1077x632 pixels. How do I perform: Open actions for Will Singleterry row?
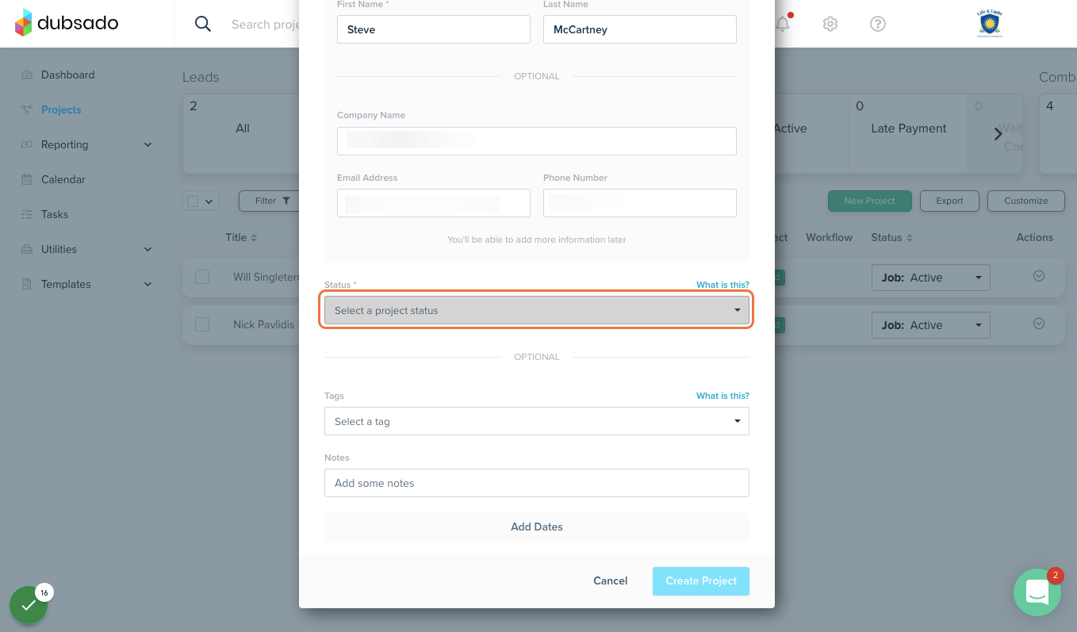point(1039,276)
